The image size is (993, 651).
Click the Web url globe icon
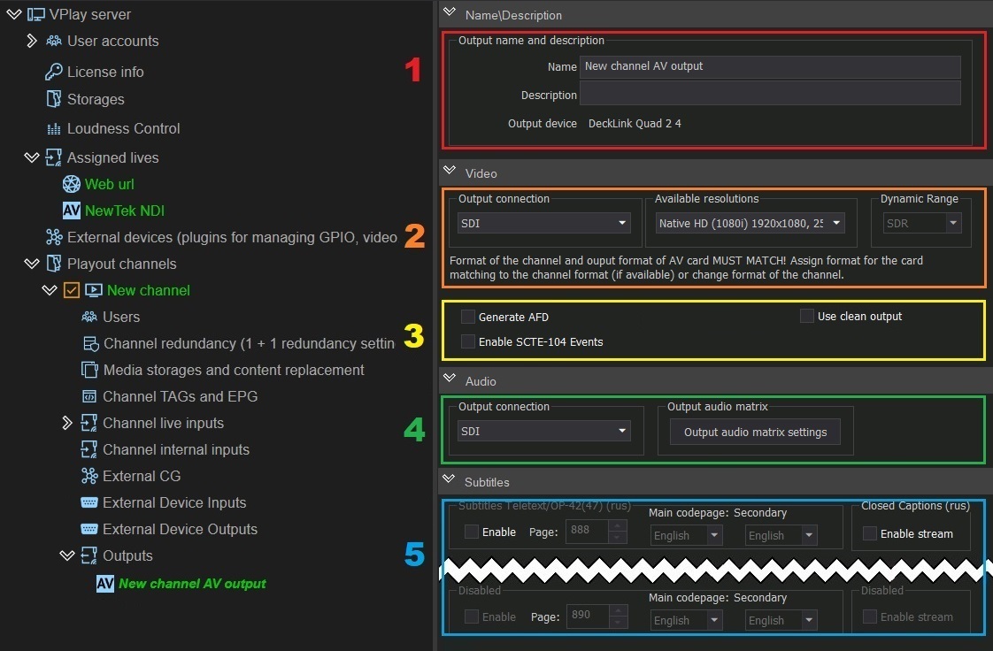tap(72, 184)
